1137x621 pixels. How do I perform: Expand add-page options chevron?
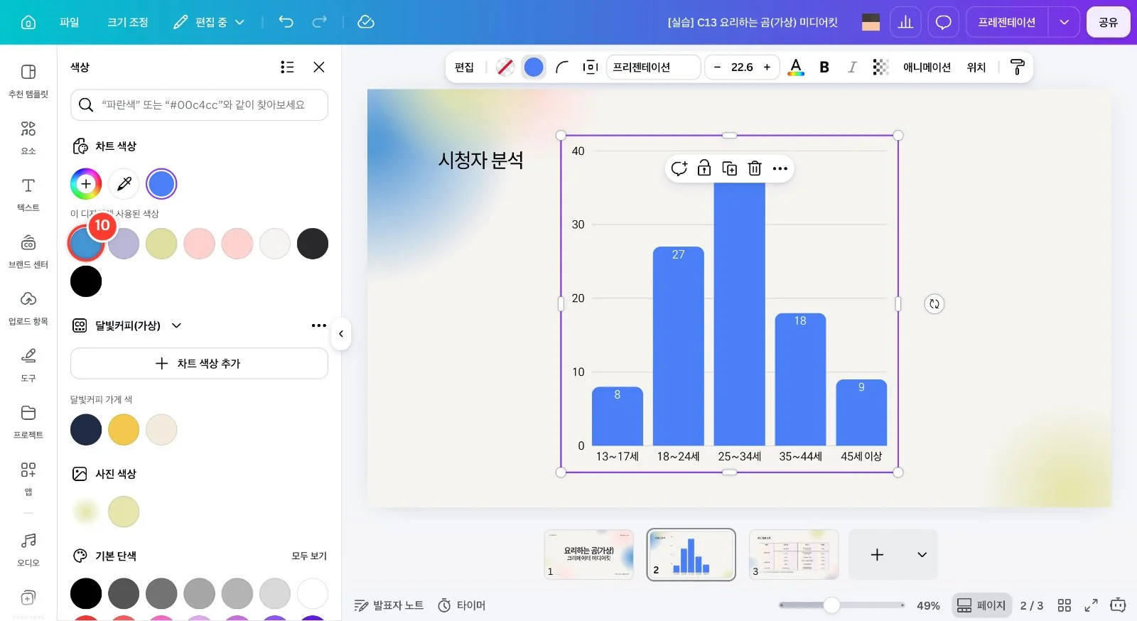coord(922,554)
